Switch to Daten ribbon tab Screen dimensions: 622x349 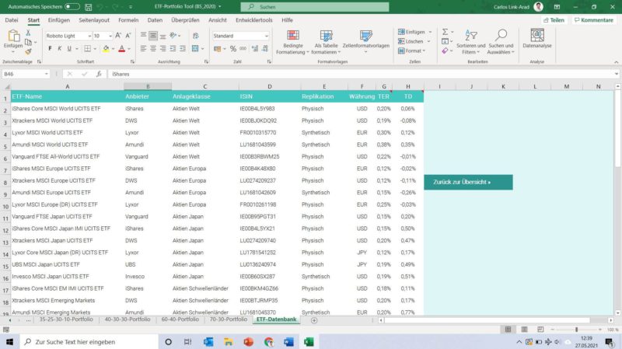tap(155, 20)
